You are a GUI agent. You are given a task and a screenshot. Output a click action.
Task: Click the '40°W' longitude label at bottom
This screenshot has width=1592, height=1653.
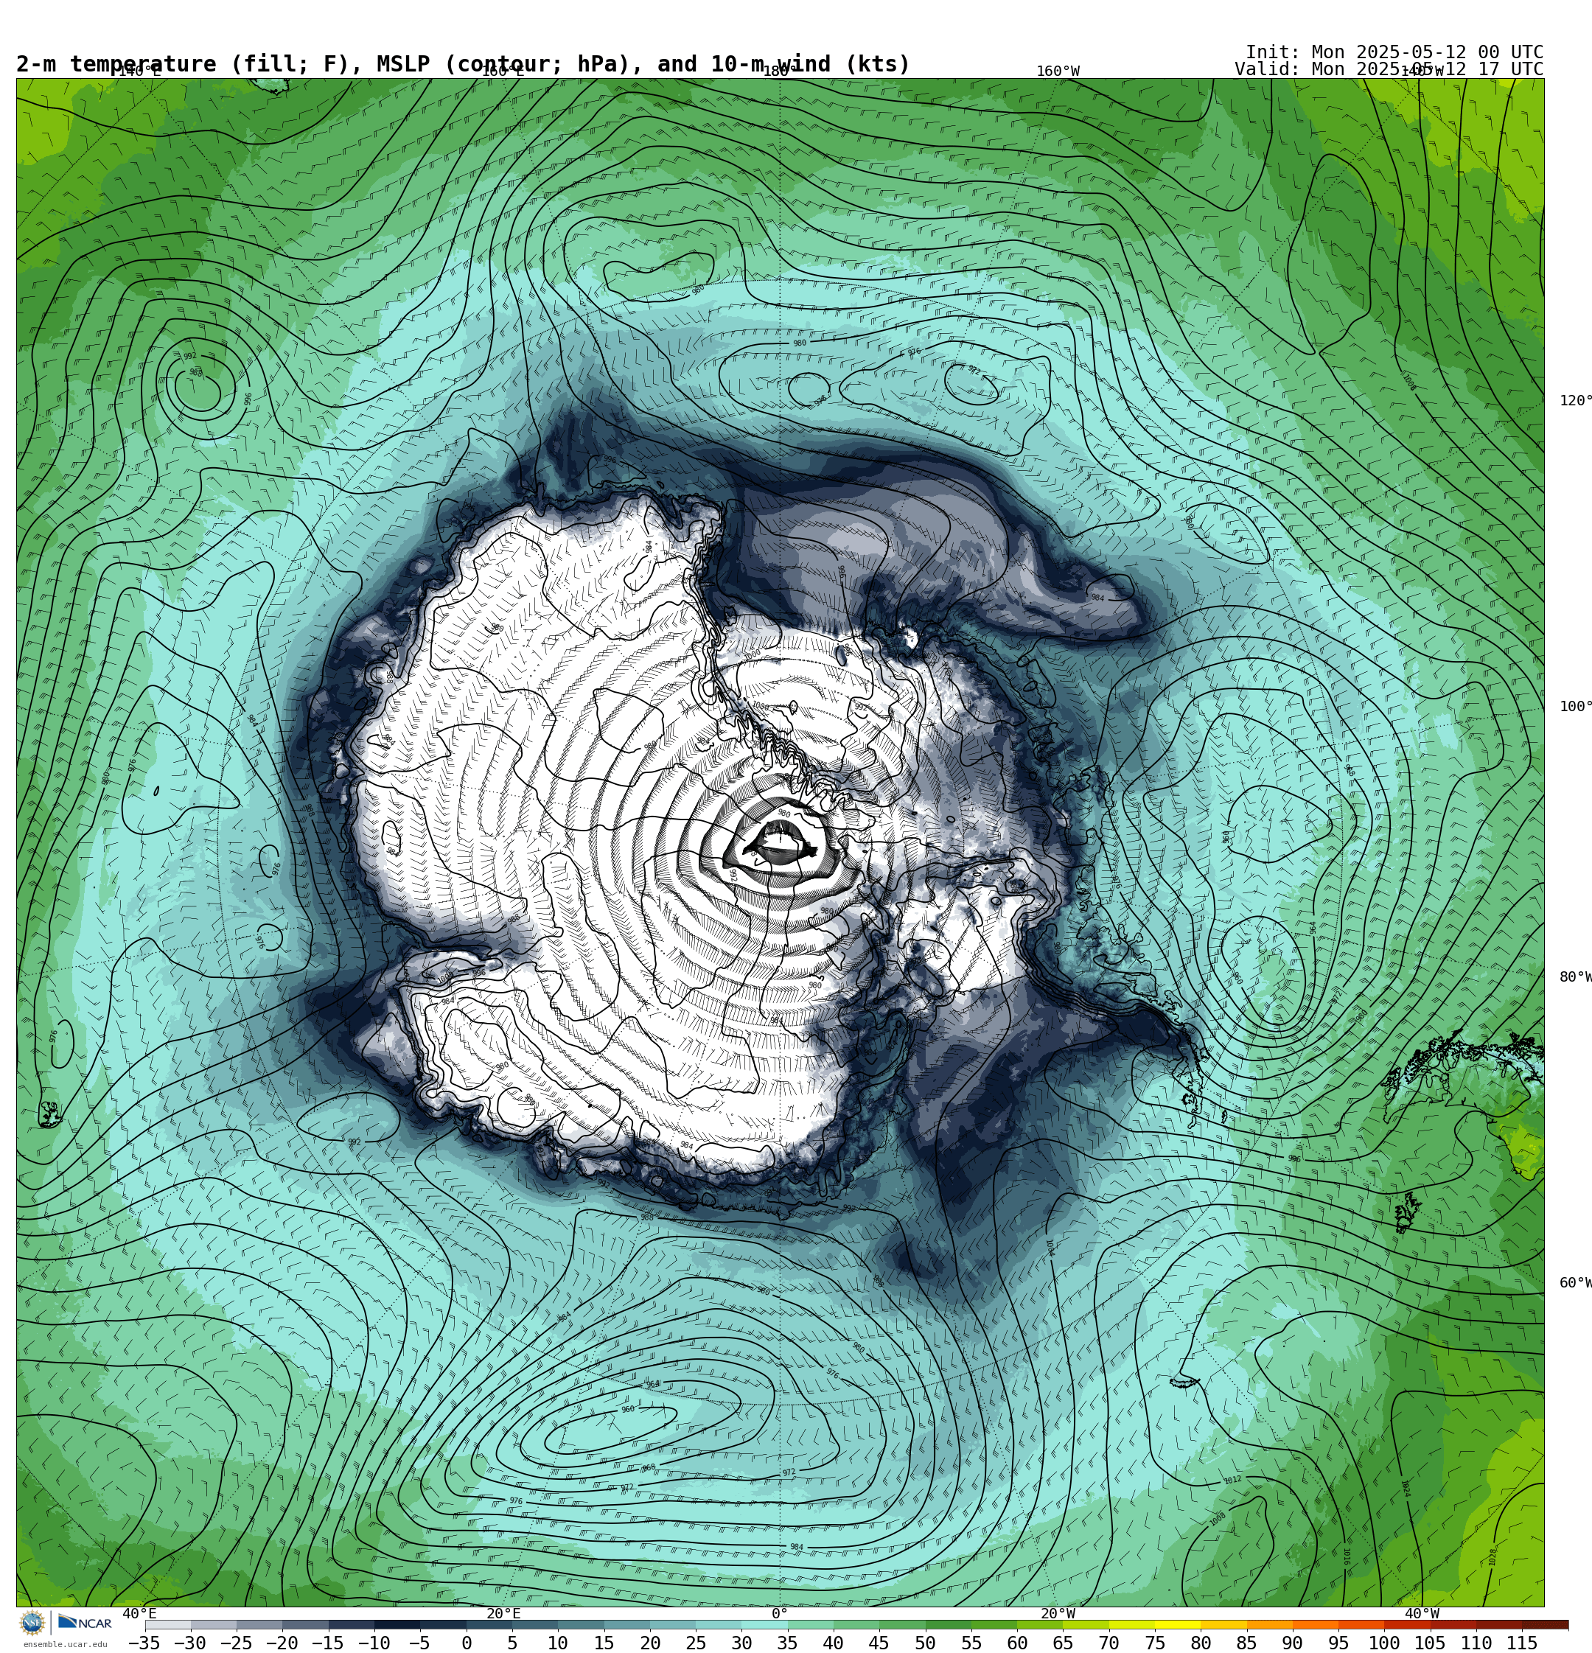pyautogui.click(x=1422, y=1613)
